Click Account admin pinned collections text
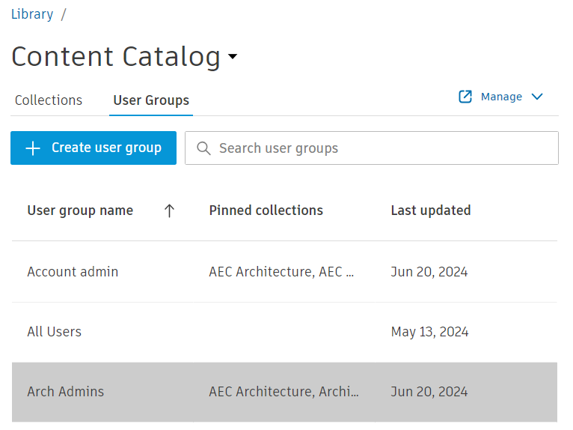573x430 pixels. 281,272
